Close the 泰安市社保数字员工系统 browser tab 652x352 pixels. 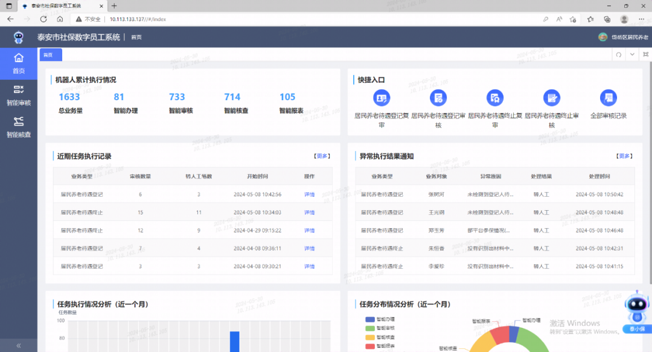point(101,6)
